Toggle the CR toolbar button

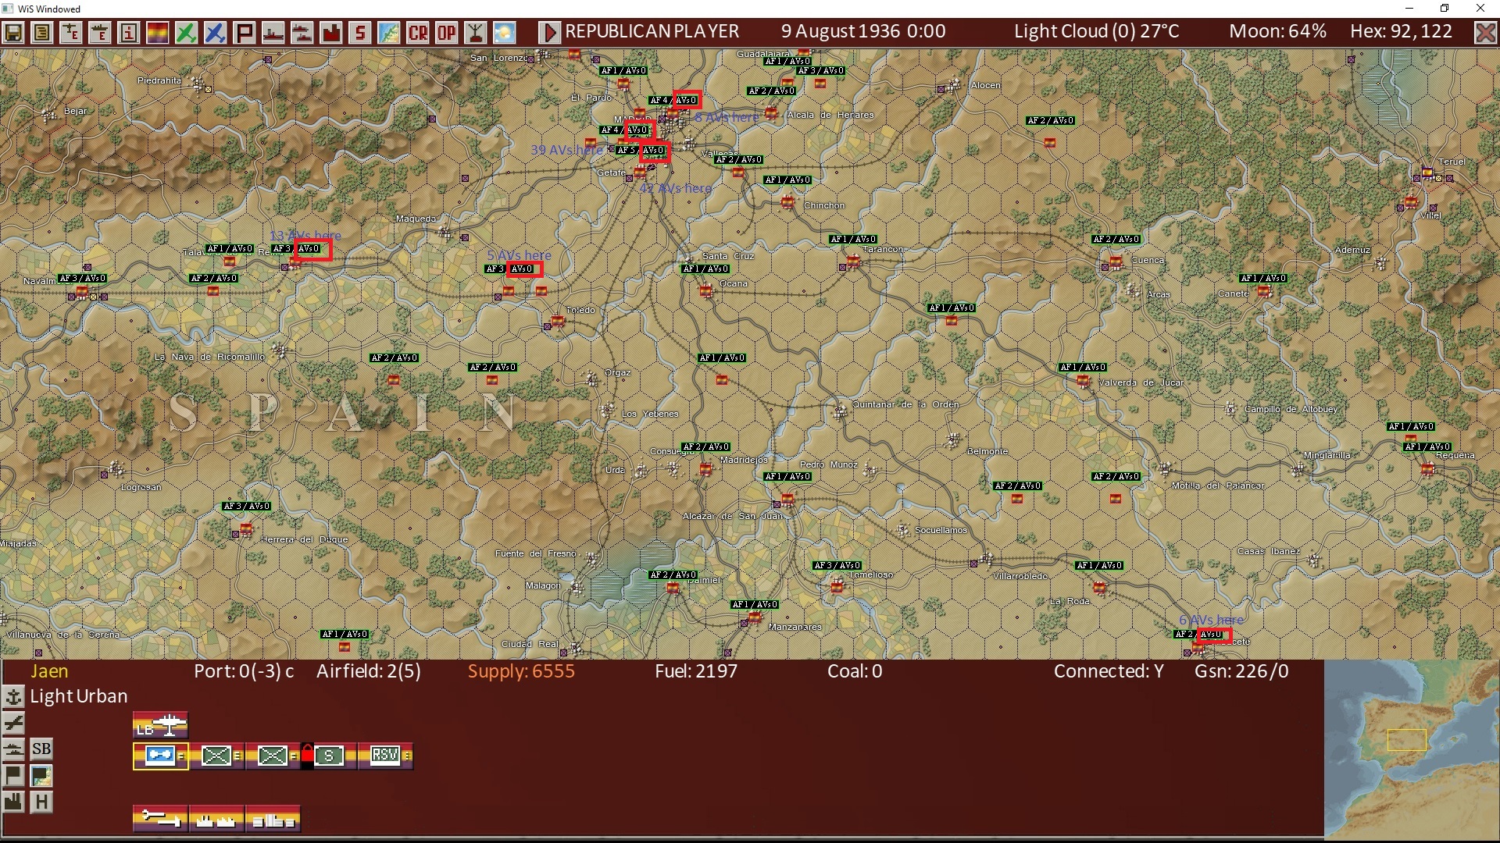click(x=418, y=33)
